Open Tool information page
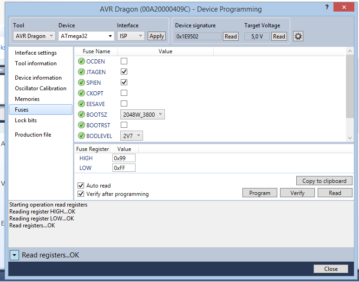This screenshot has width=359, height=282. pos(36,63)
